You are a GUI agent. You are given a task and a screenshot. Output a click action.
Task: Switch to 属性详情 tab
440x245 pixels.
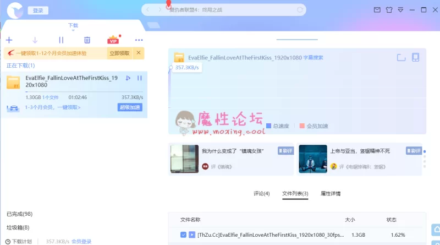tap(331, 194)
